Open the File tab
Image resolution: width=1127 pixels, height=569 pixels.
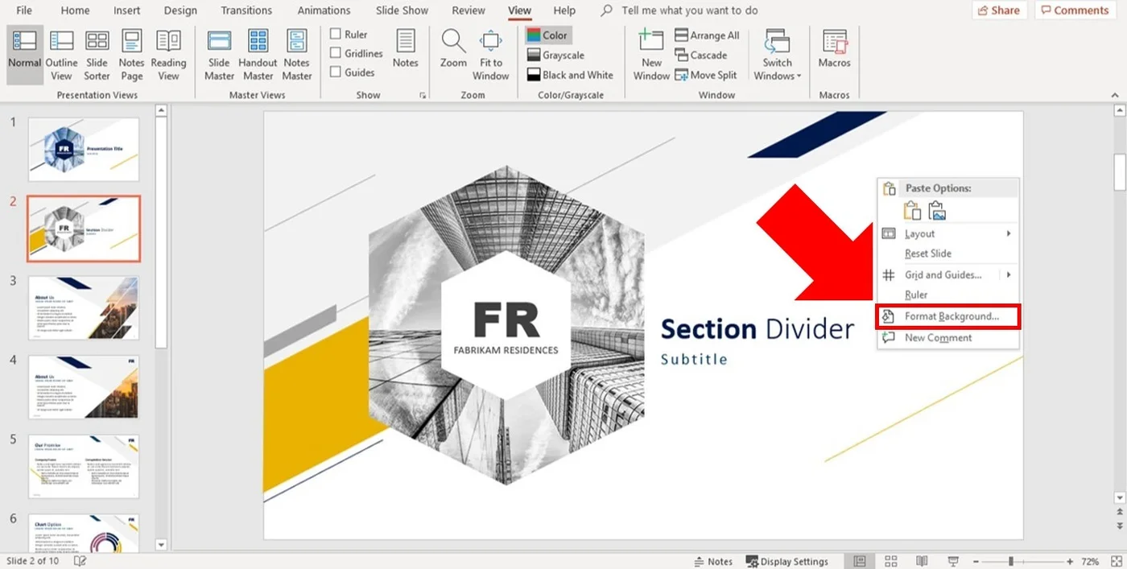point(24,10)
